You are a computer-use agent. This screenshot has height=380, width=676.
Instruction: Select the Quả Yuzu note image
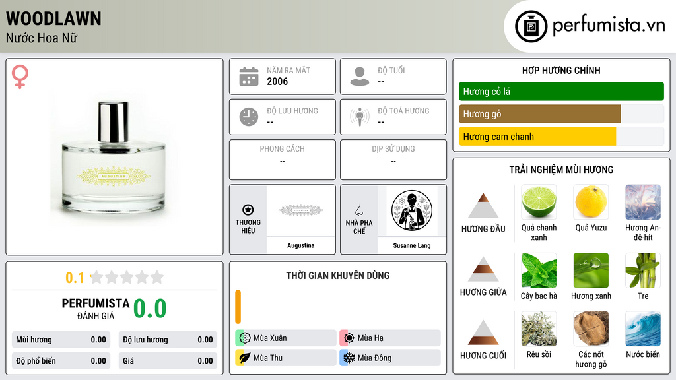[x=591, y=202]
